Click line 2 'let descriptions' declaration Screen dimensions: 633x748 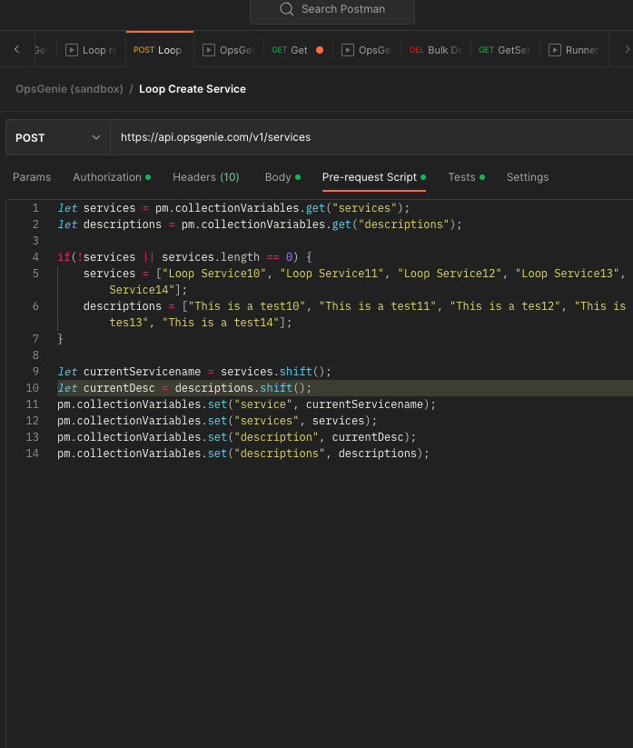coord(260,224)
